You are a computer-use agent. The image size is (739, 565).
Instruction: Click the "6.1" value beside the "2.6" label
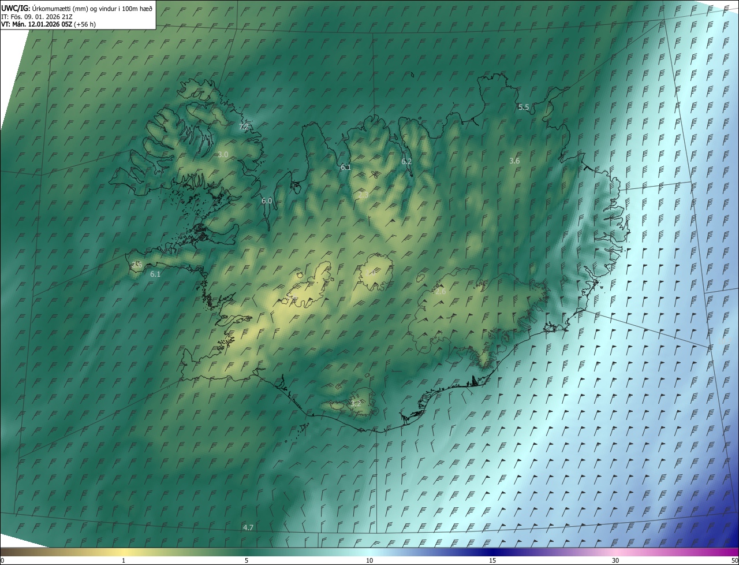coord(155,274)
